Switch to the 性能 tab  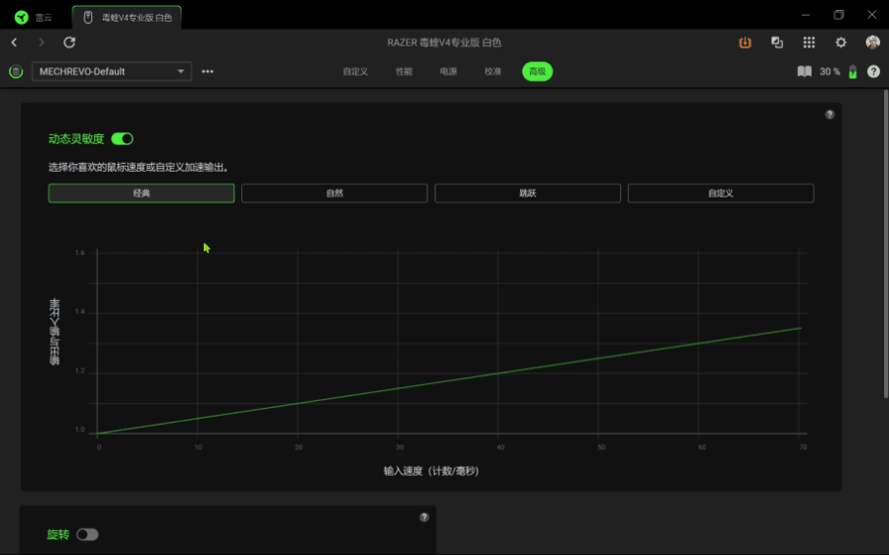[404, 71]
